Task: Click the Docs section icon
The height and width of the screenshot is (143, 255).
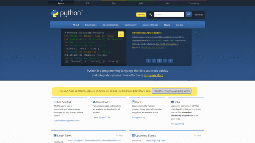Action: (133, 102)
